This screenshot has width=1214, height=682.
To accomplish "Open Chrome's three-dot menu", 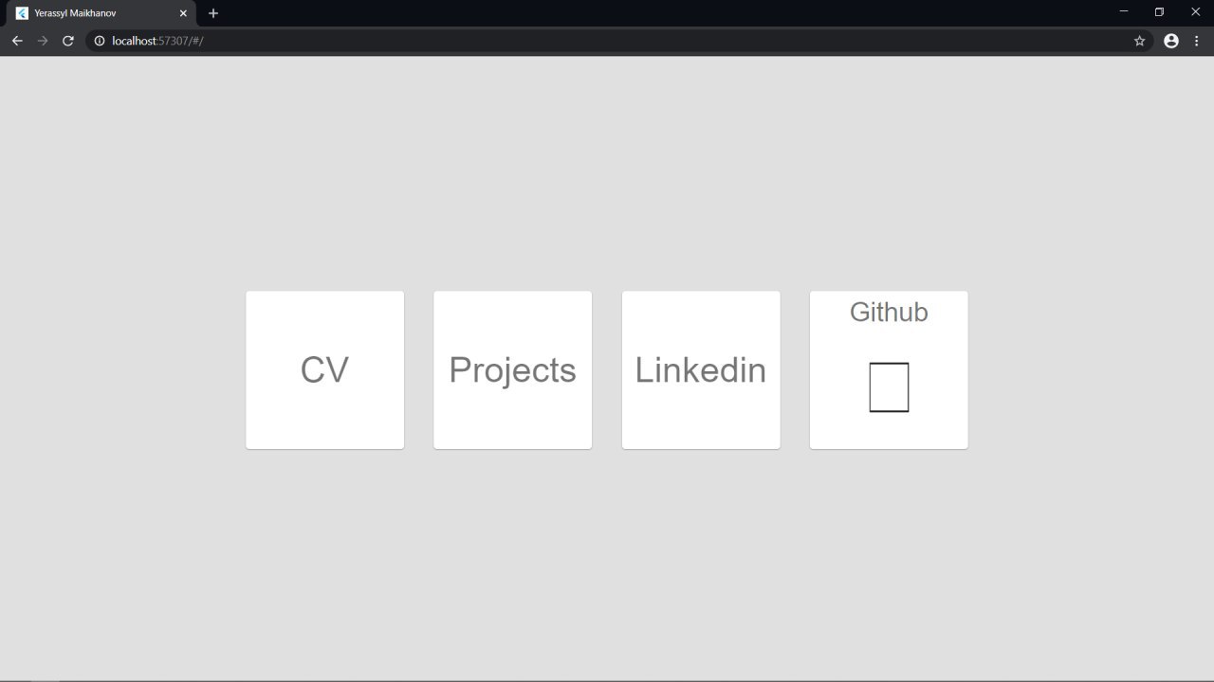I will [1198, 41].
